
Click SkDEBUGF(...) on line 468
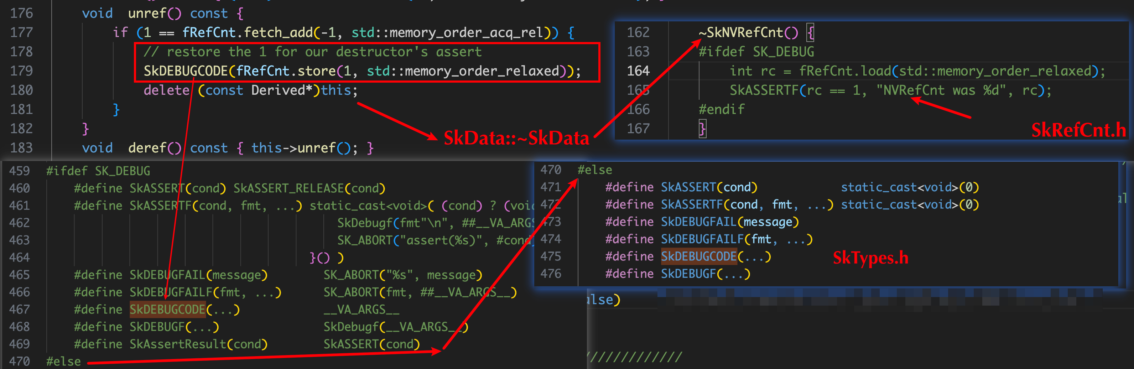174,327
